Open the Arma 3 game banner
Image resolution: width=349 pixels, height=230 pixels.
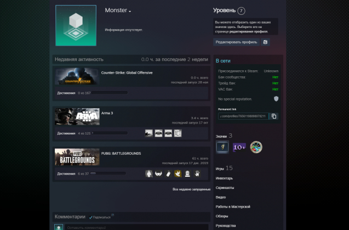pos(77,116)
